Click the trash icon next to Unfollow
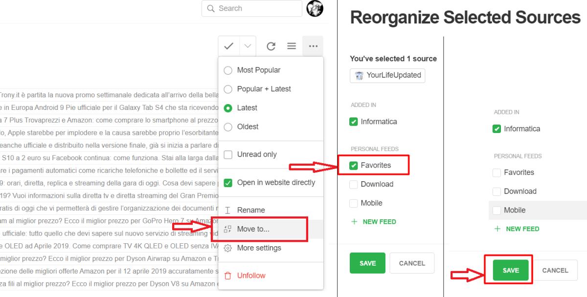The width and height of the screenshot is (587, 297). click(228, 275)
